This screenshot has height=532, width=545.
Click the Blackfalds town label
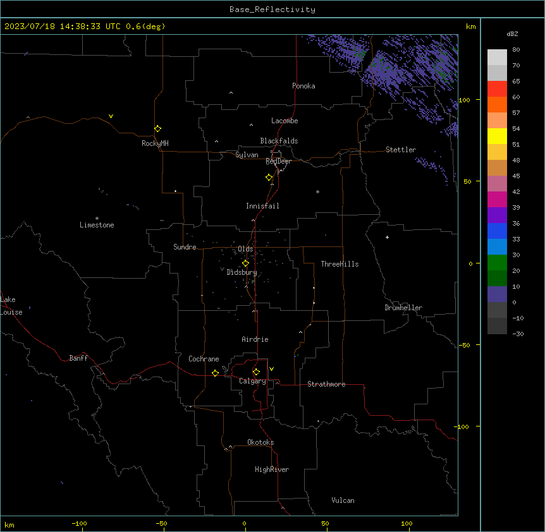click(279, 141)
